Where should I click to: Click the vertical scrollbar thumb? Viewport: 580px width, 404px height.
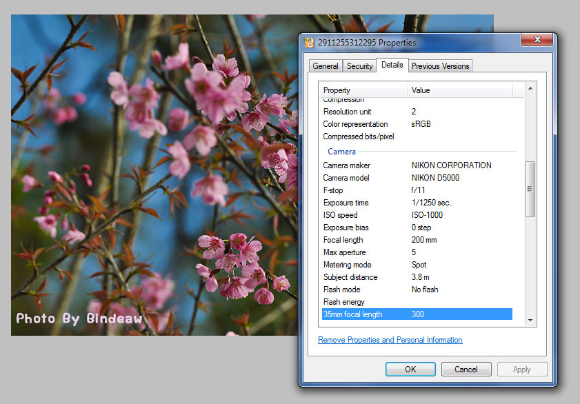click(x=530, y=190)
